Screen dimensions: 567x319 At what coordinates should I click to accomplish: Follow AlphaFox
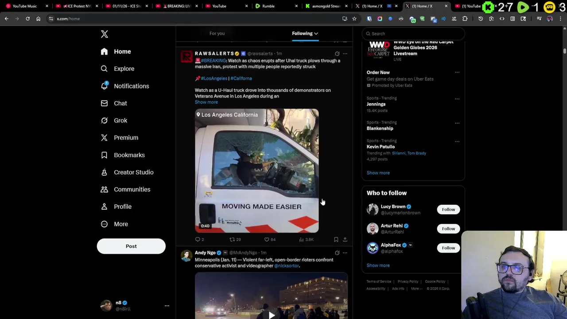tap(448, 248)
